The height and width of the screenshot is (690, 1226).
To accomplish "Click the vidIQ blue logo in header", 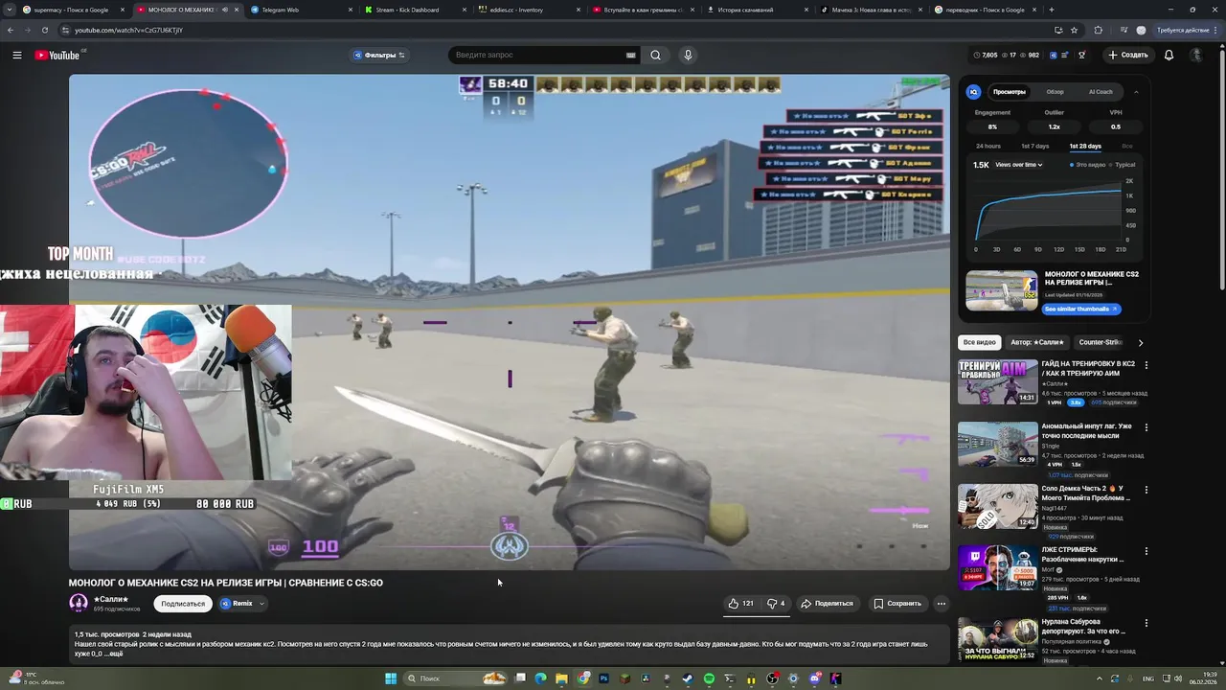I will [1053, 55].
